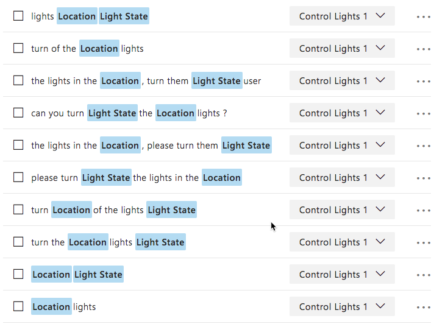Expand Control Lights 1 dropdown for 'the lights in the Location, turn them Light State user'
The height and width of the screenshot is (324, 448).
click(342, 81)
